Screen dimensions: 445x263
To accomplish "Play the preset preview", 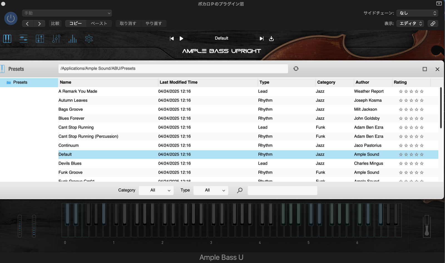I will 181,39.
